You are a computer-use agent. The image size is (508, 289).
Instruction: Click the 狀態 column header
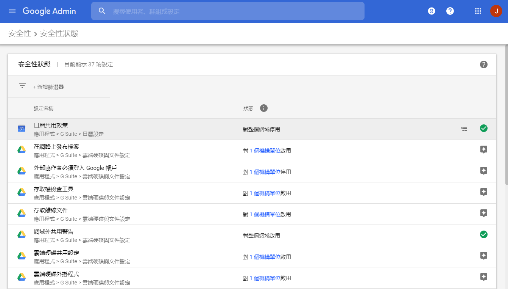point(248,108)
